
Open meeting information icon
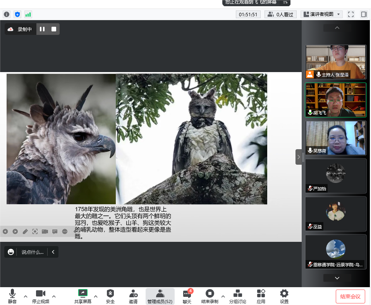[x=7, y=14]
